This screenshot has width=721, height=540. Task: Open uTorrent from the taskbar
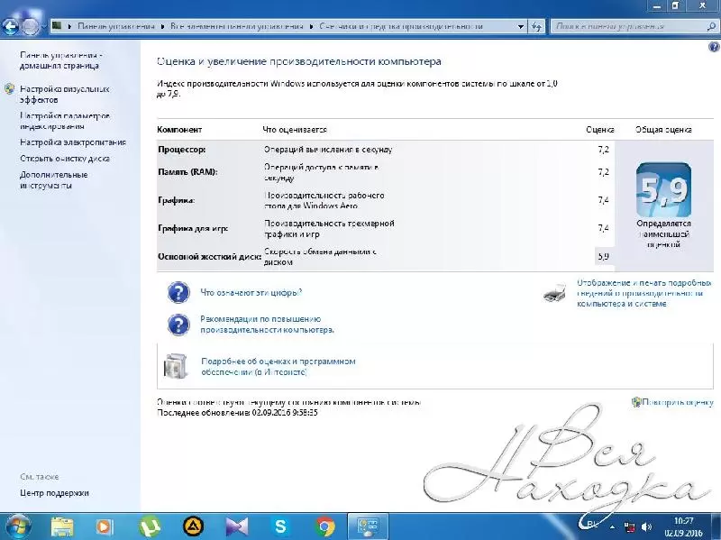148,526
